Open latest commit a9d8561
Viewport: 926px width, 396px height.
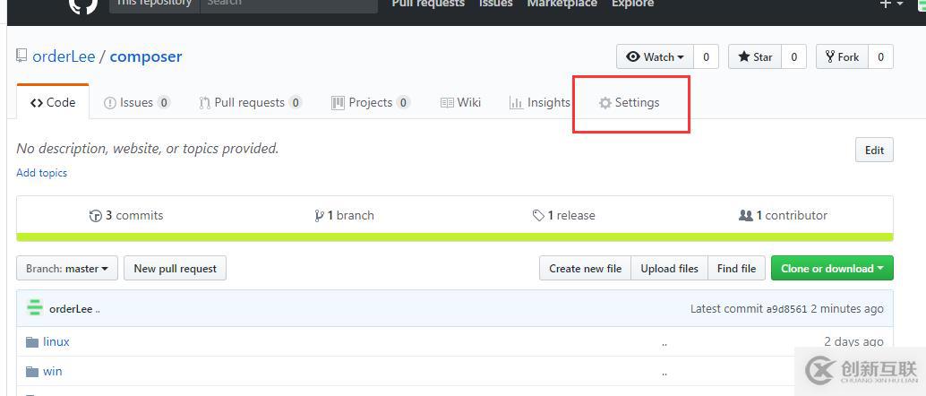click(786, 308)
